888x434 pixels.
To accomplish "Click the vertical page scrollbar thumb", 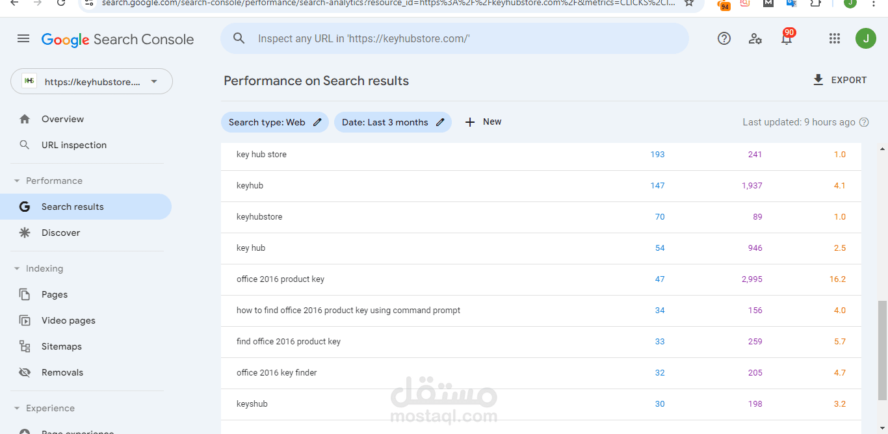I will 882,351.
